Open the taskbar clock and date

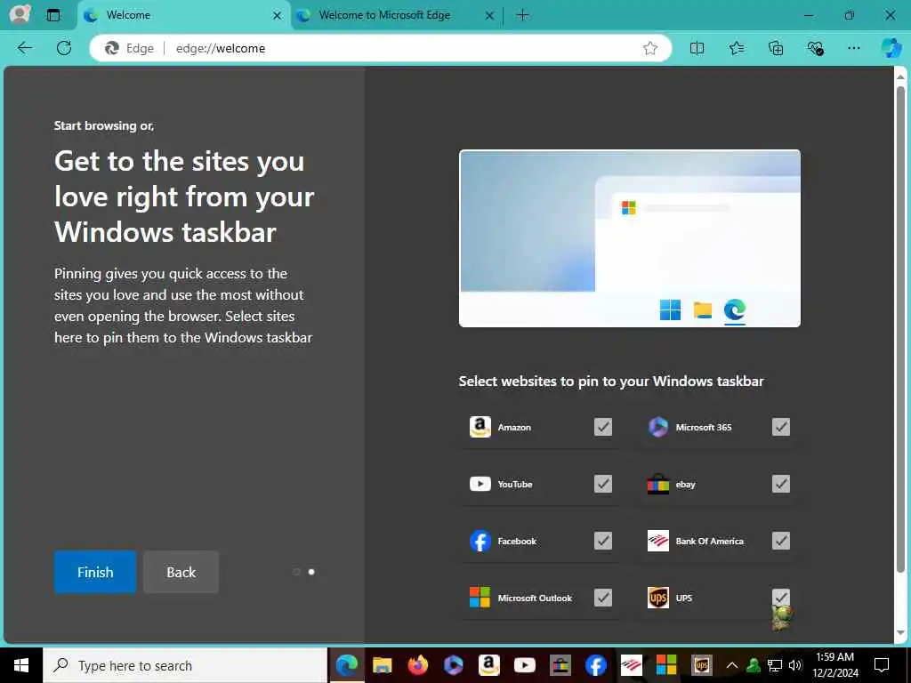(x=834, y=665)
